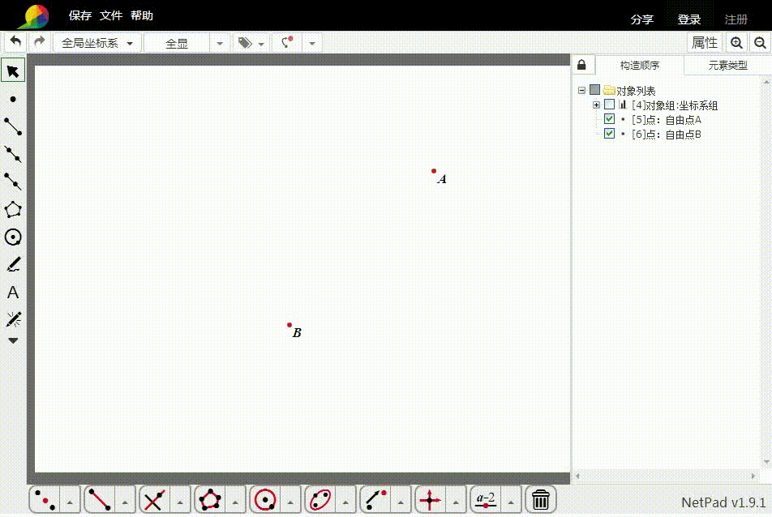Expand the 坐标系组 object group
This screenshot has width=772, height=517.
(596, 105)
